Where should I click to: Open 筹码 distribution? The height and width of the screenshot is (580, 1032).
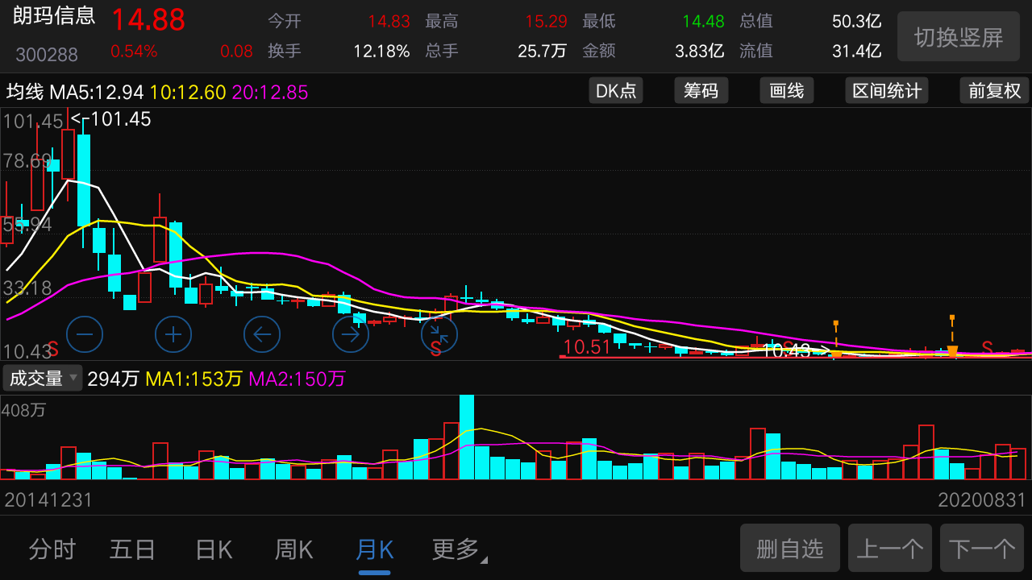point(701,90)
